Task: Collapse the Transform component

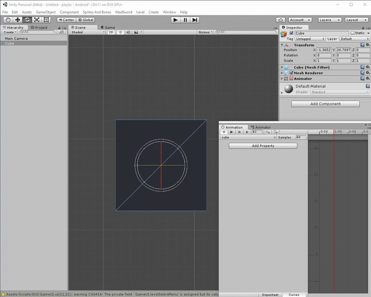Action: [x=282, y=45]
